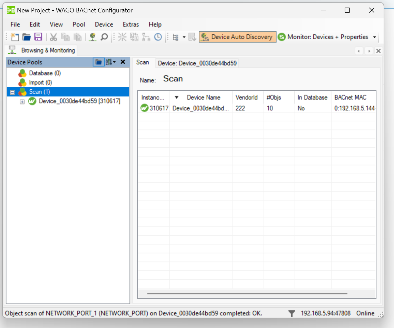
Task: Select the Database (0) pool
Action: (45, 73)
